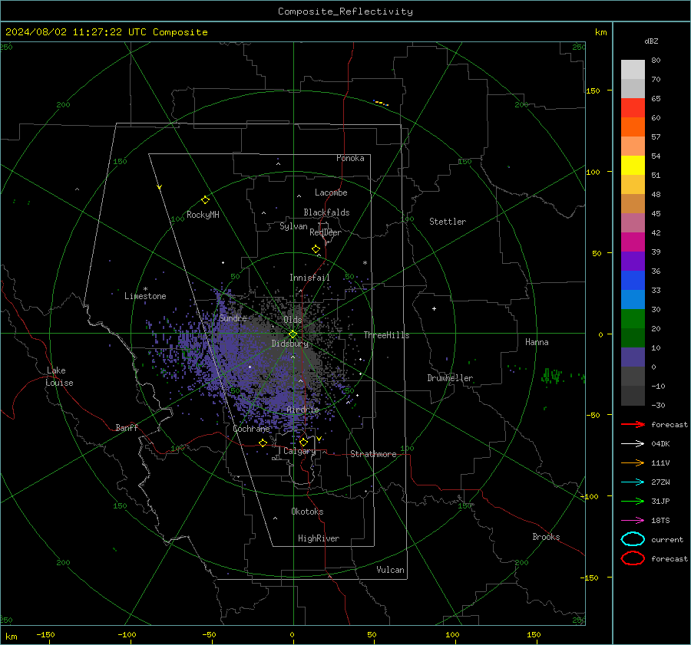Click the HighRiver town label
The height and width of the screenshot is (645, 691).
(x=319, y=539)
